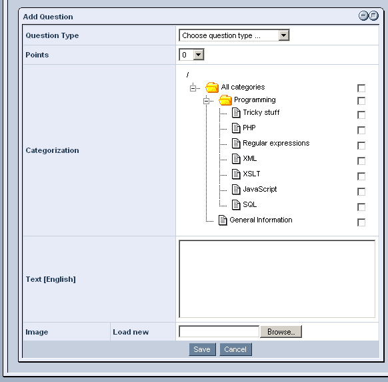Viewport: 388px width, 382px height.
Task: Enable the All categories checkbox
Action: [x=361, y=88]
